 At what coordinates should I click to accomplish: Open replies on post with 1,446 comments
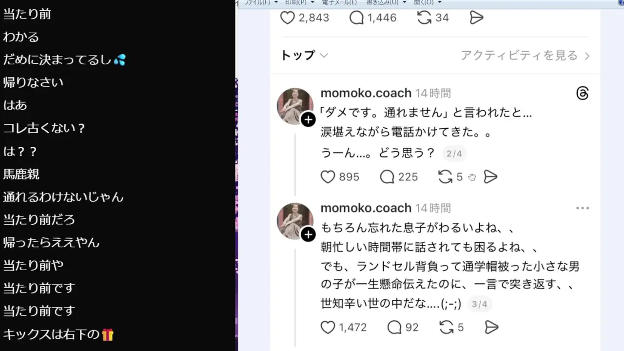click(x=357, y=18)
